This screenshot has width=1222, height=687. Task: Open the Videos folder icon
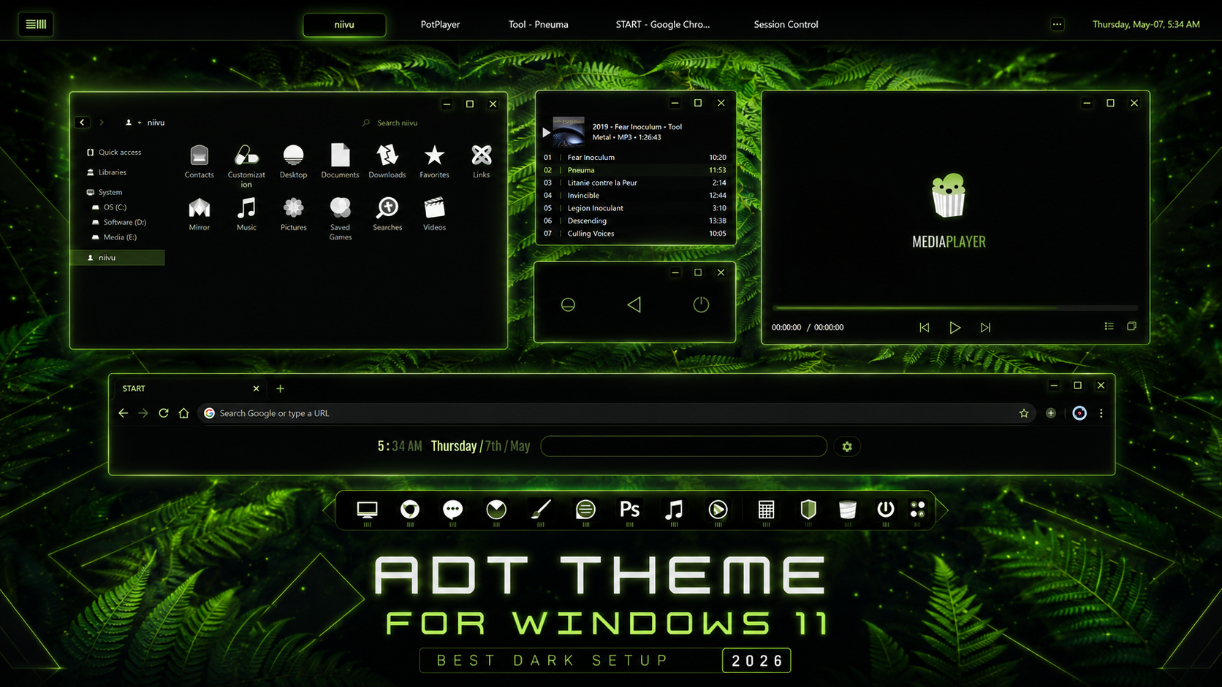pos(434,214)
